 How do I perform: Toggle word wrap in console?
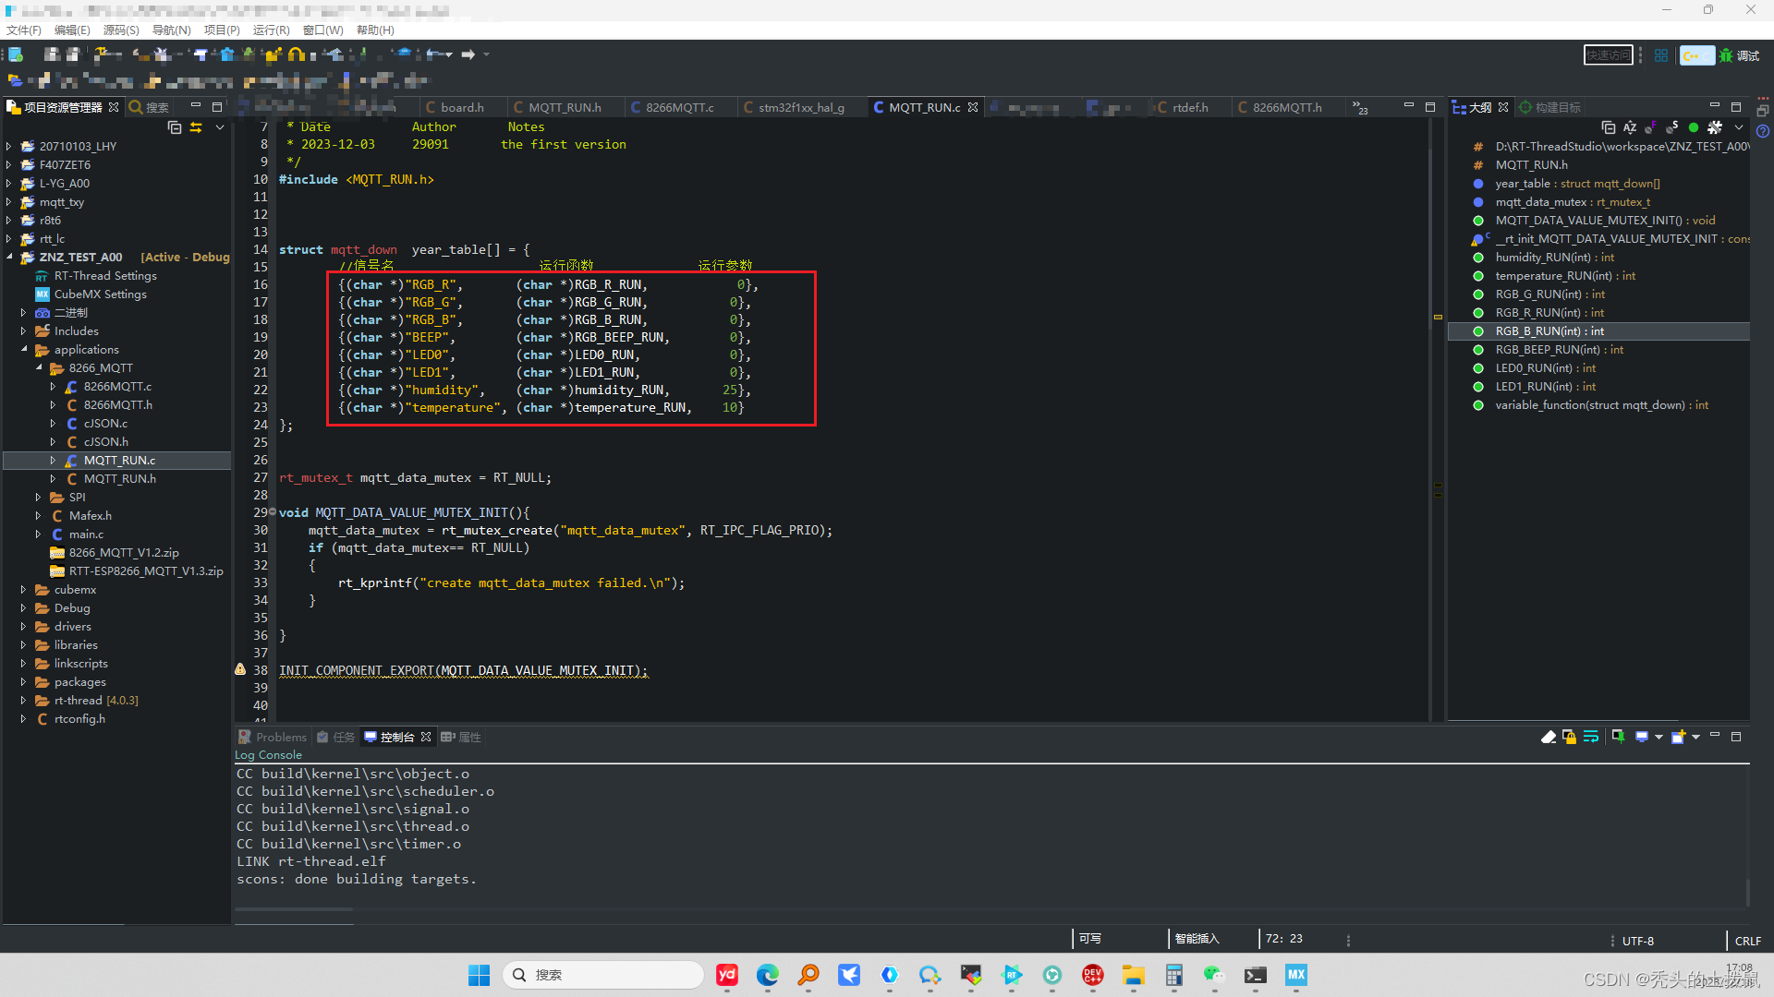pyautogui.click(x=1590, y=737)
